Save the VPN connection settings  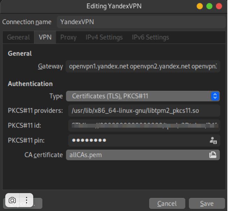(x=206, y=204)
